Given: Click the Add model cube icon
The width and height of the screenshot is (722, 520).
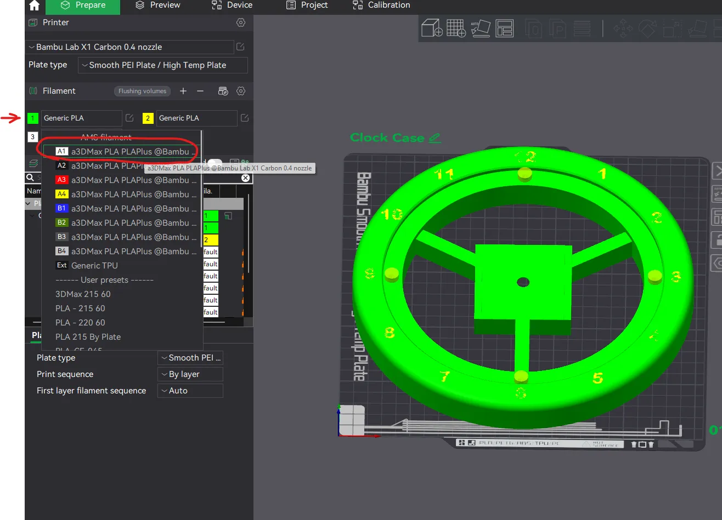Looking at the screenshot, I should click(431, 27).
